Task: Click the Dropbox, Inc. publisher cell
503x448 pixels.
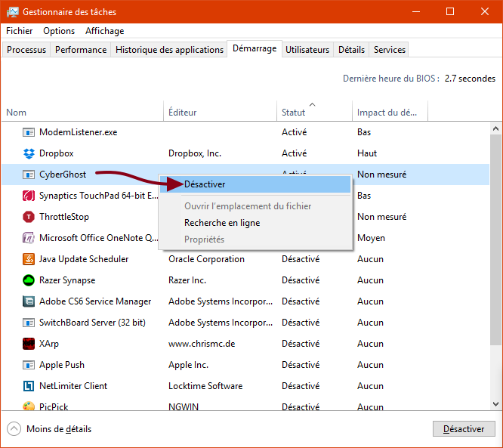Action: point(195,153)
